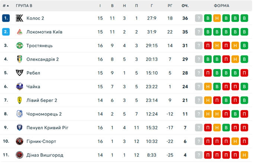Click the Пенуел Кривий Ріг logo
The image size is (253, 163).
[20, 128]
